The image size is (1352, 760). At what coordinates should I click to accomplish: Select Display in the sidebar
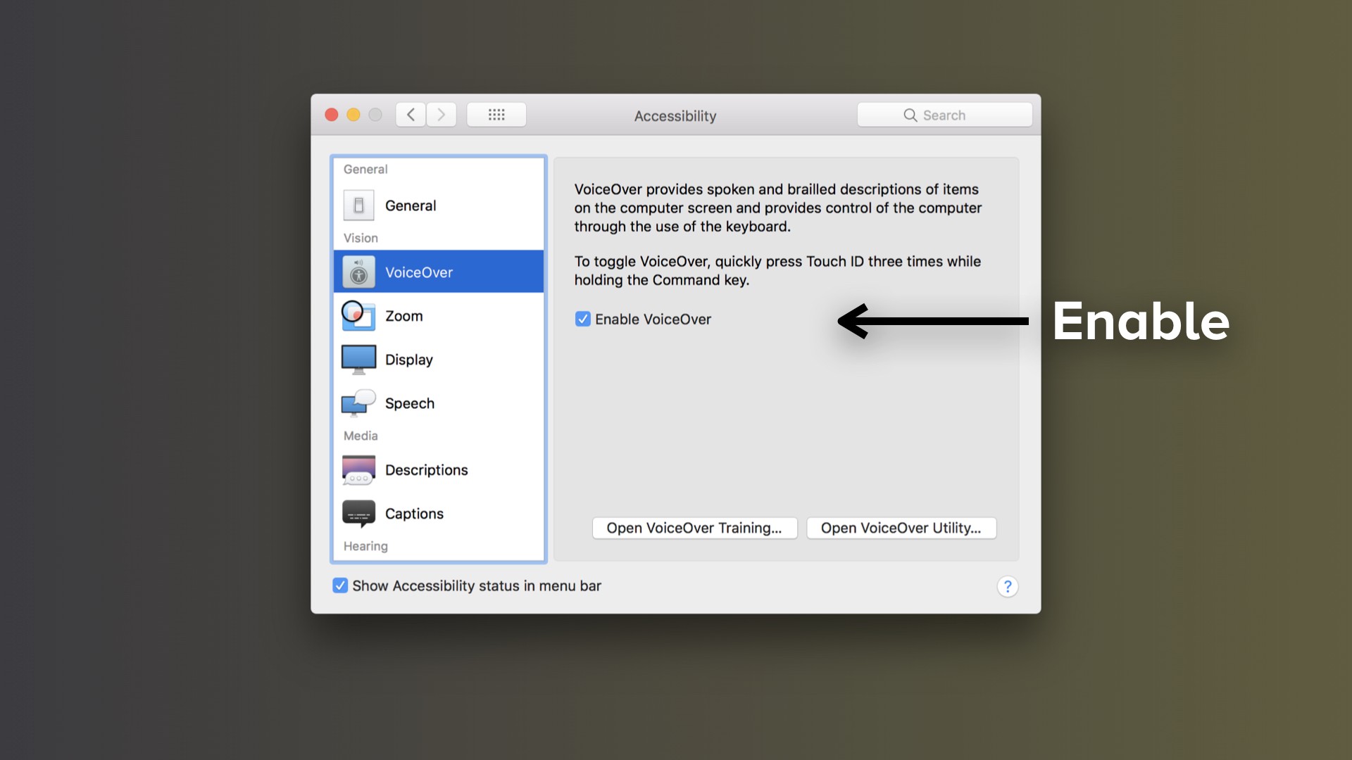[x=439, y=360]
